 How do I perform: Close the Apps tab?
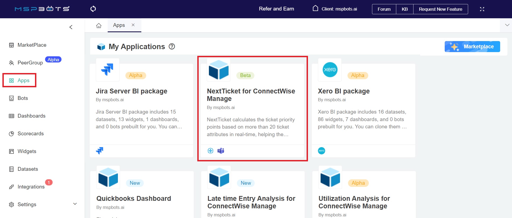133,25
